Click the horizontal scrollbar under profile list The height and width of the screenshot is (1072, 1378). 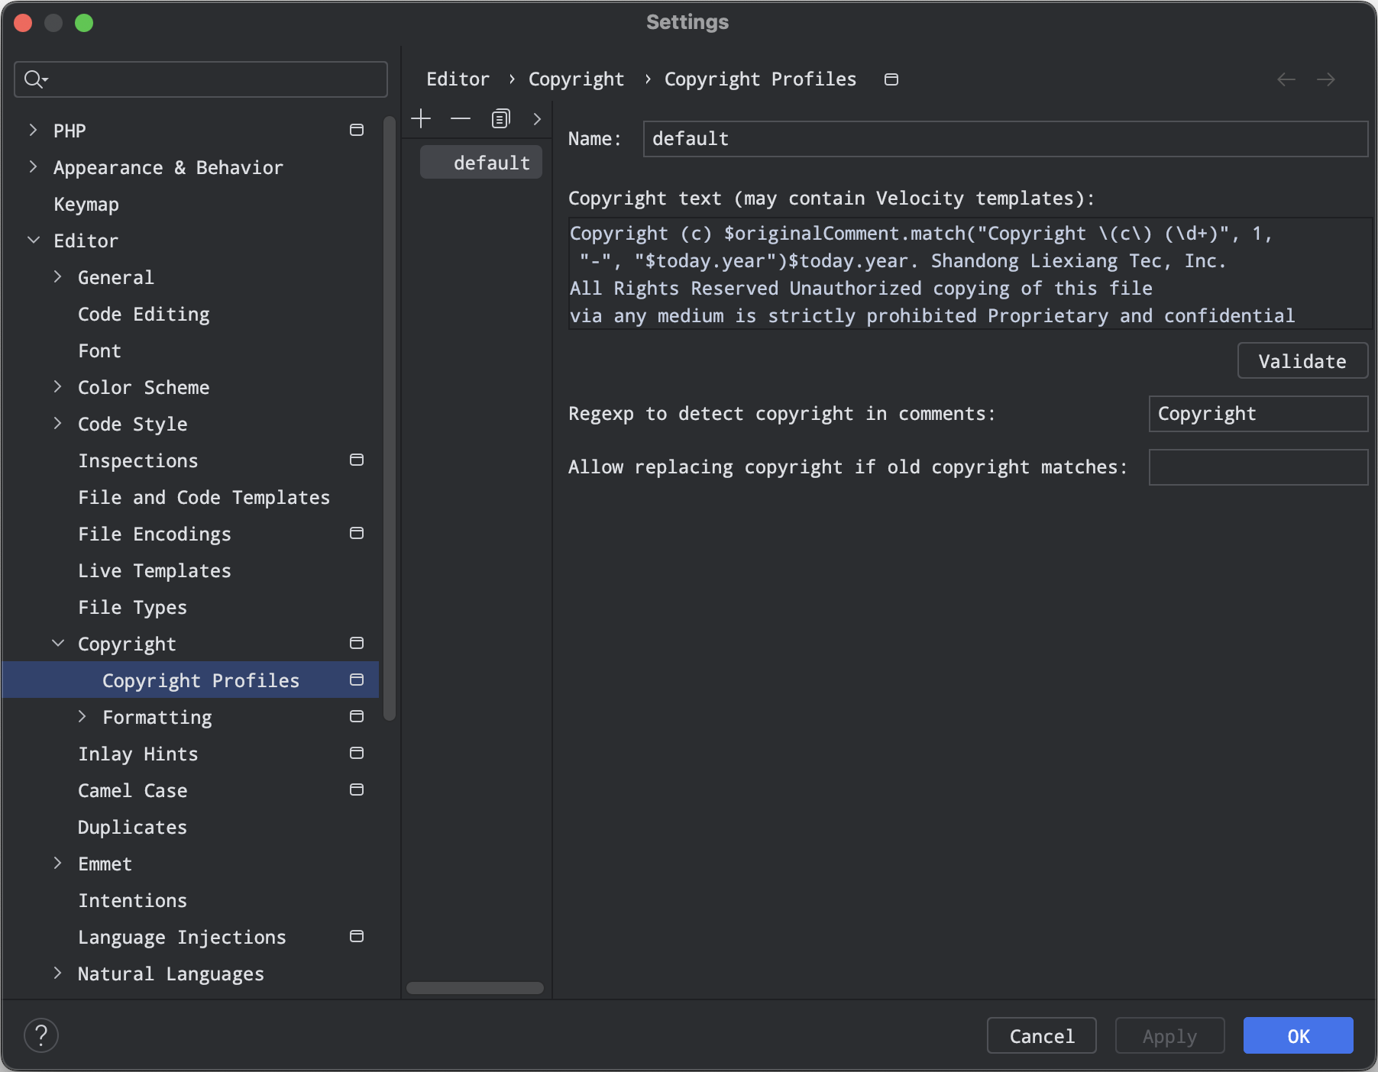(474, 988)
